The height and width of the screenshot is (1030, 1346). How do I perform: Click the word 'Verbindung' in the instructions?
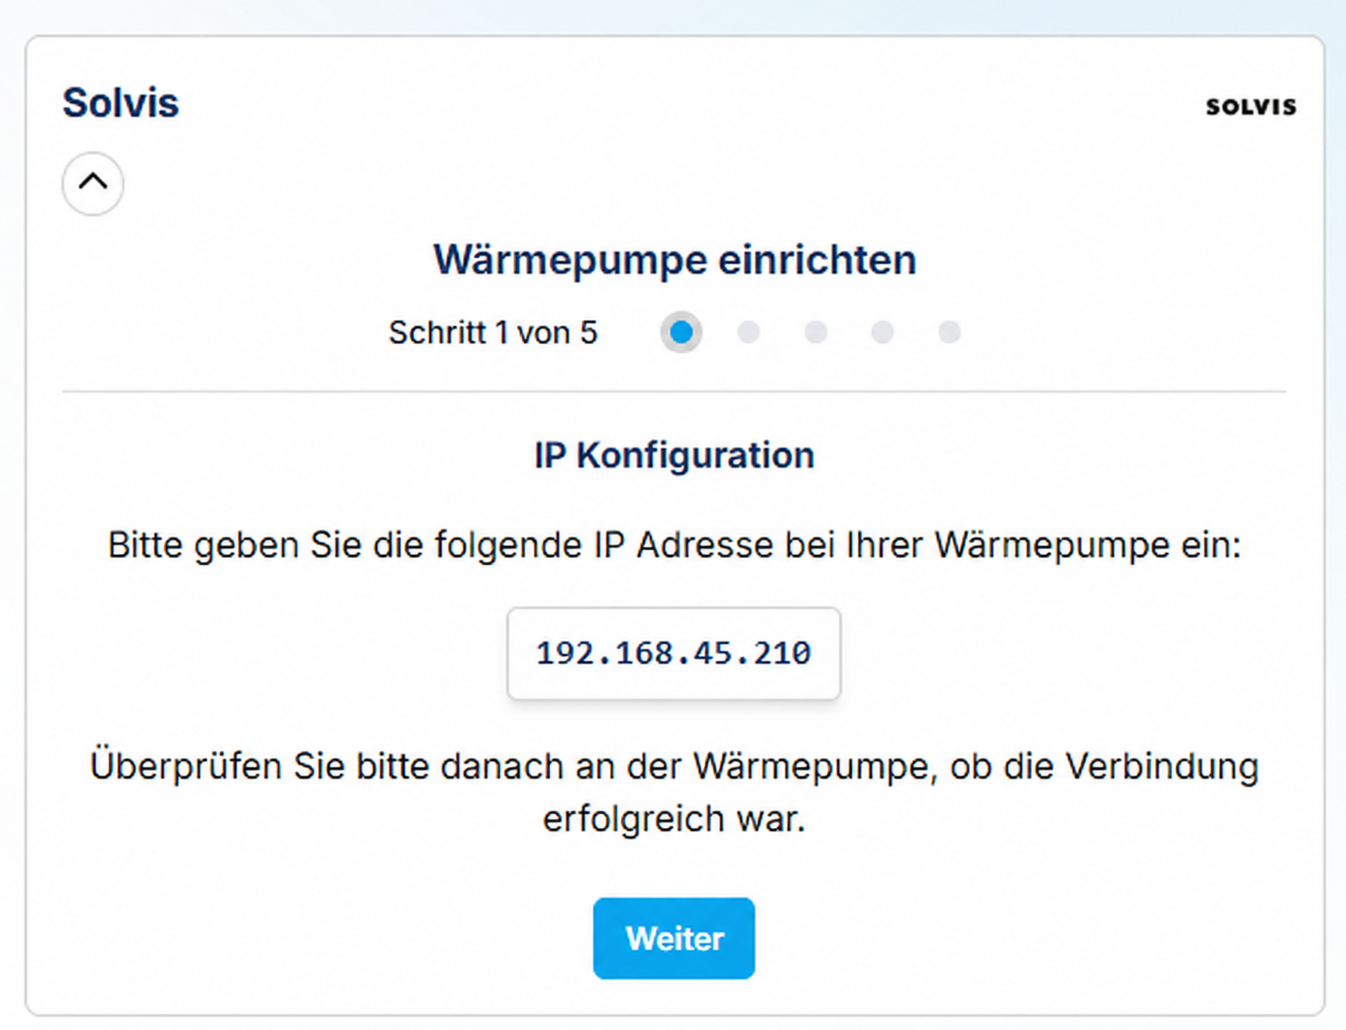coord(1162,766)
